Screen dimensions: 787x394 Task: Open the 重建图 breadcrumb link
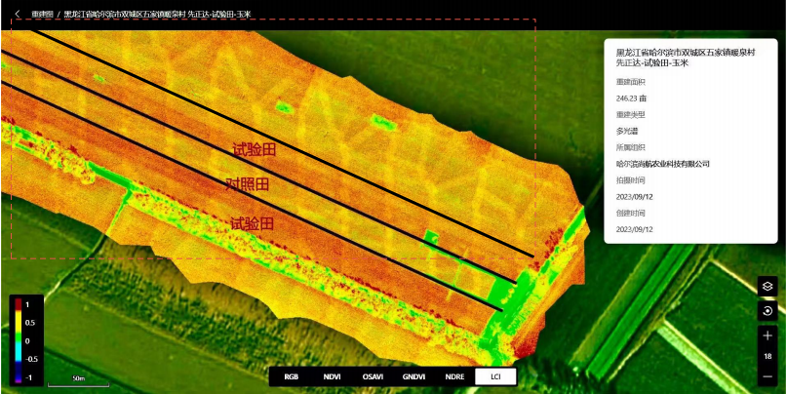[x=42, y=14]
